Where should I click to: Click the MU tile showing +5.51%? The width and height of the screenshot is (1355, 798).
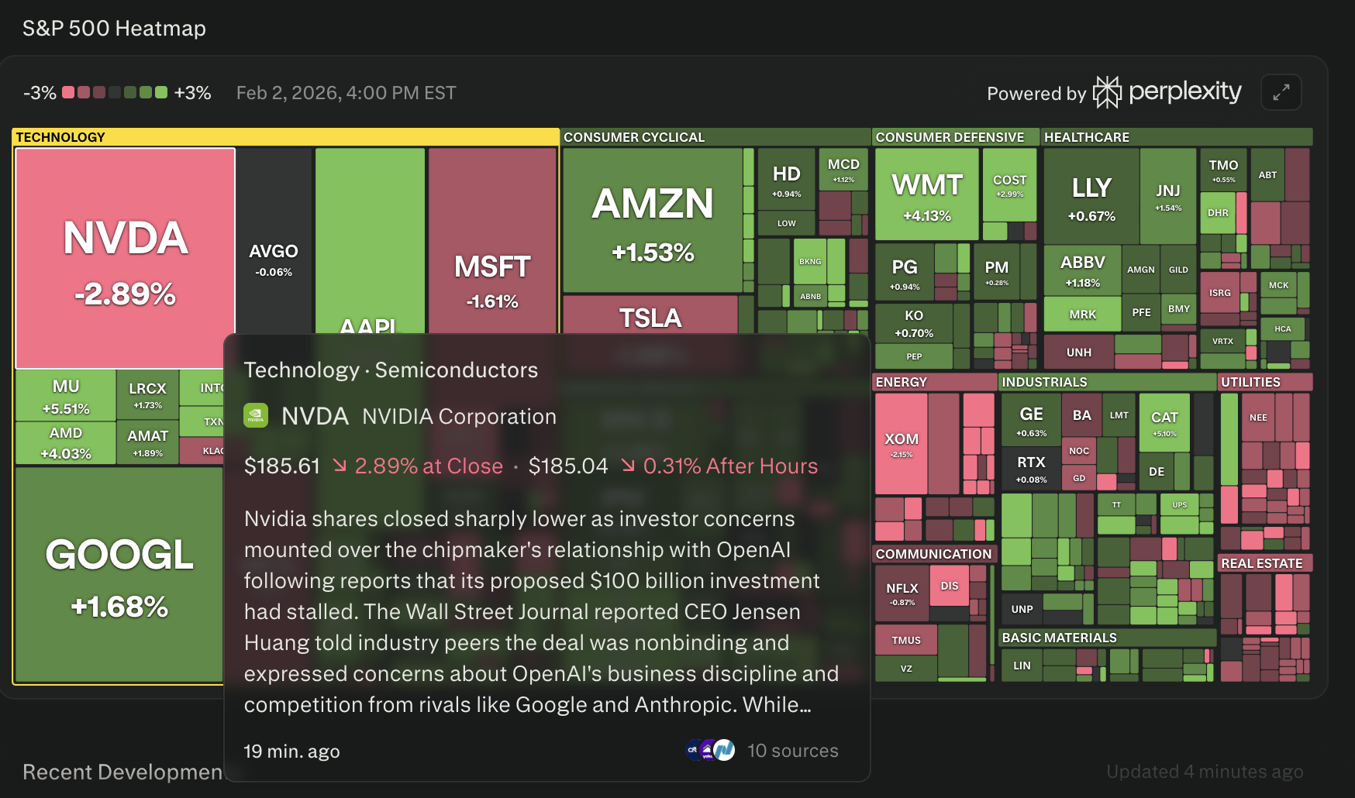click(66, 395)
